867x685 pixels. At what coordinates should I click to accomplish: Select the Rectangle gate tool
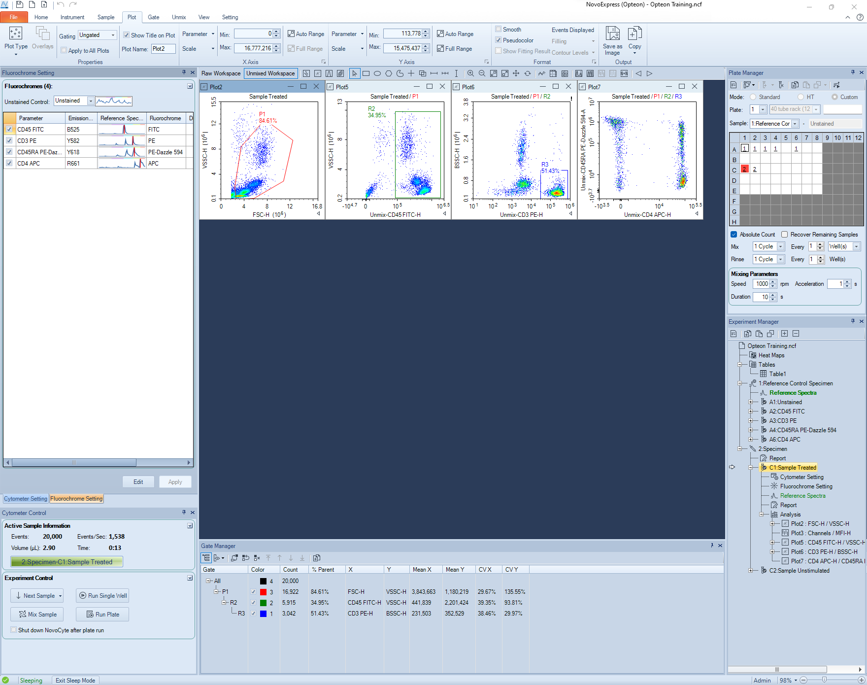pos(366,73)
